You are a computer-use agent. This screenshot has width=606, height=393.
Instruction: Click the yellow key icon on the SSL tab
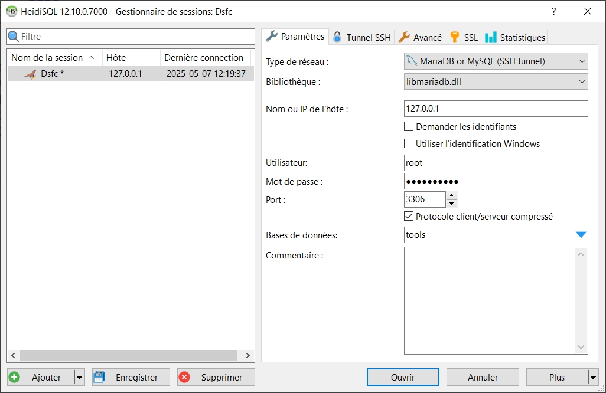coord(454,37)
